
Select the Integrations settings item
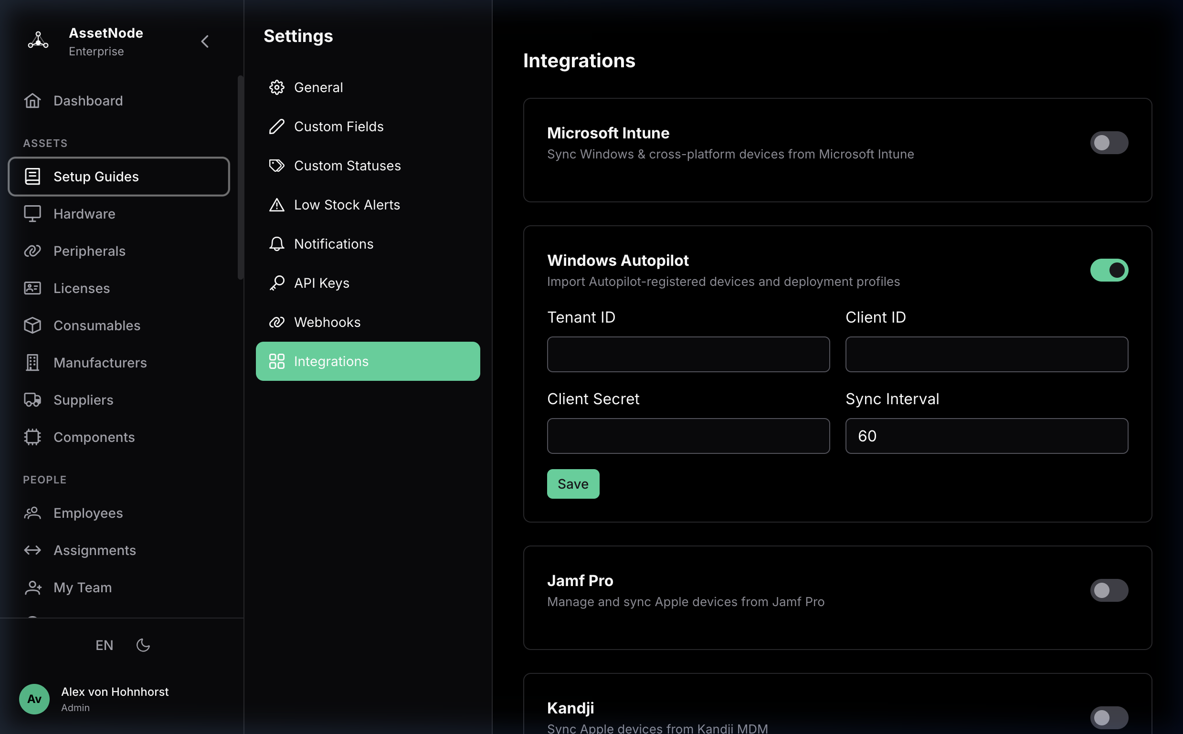368,361
